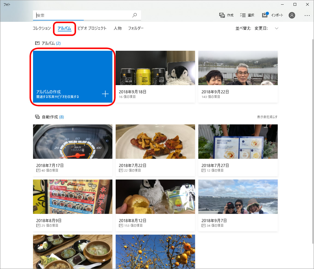Screen dimensions: 314x269
Task: Open the 変更日 sort order option
Action: pyautogui.click(x=261, y=28)
